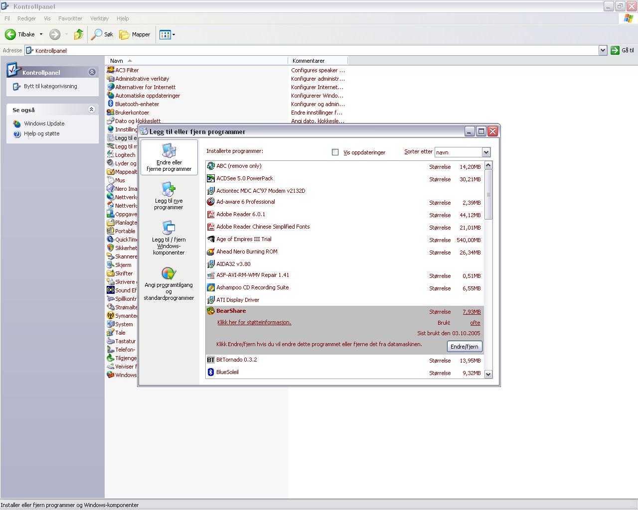This screenshot has width=638, height=510.
Task: Open the Verktøy menu
Action: click(x=99, y=18)
